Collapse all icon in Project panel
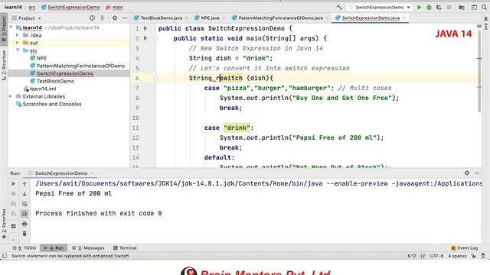490x275 pixels. pyautogui.click(x=102, y=18)
